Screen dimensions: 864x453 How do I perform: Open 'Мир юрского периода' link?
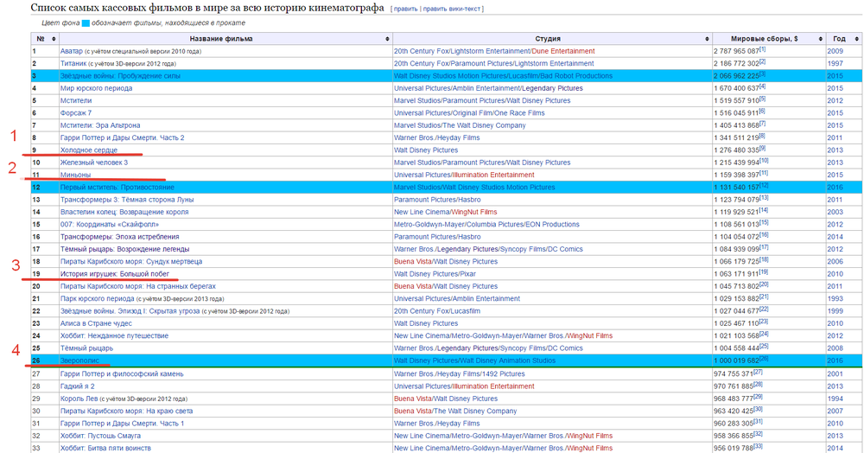96,88
